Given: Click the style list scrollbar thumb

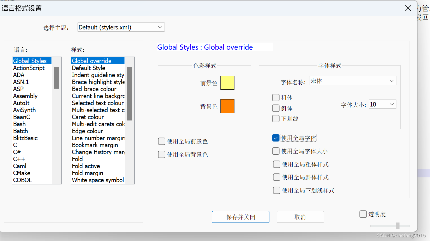Looking at the screenshot, I should [129, 93].
